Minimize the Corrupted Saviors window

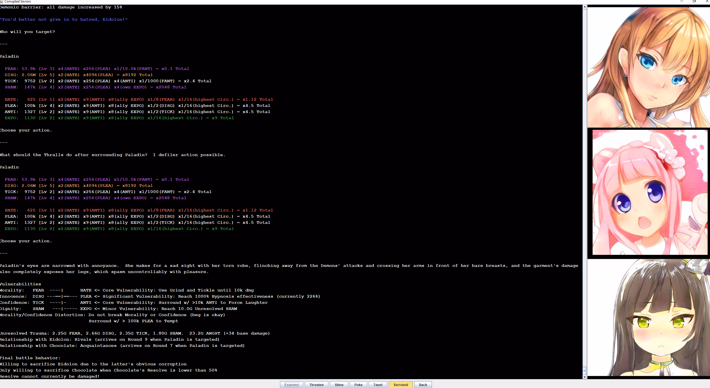[x=682, y=1]
